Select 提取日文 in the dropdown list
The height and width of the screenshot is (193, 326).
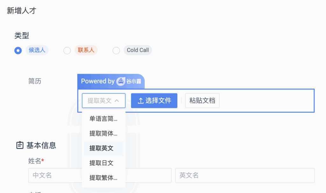click(x=103, y=163)
